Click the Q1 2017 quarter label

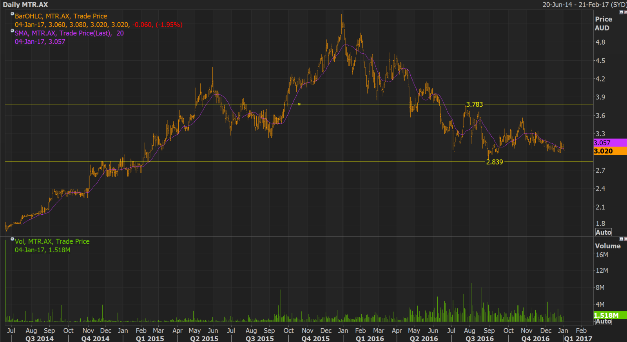[x=578, y=338]
